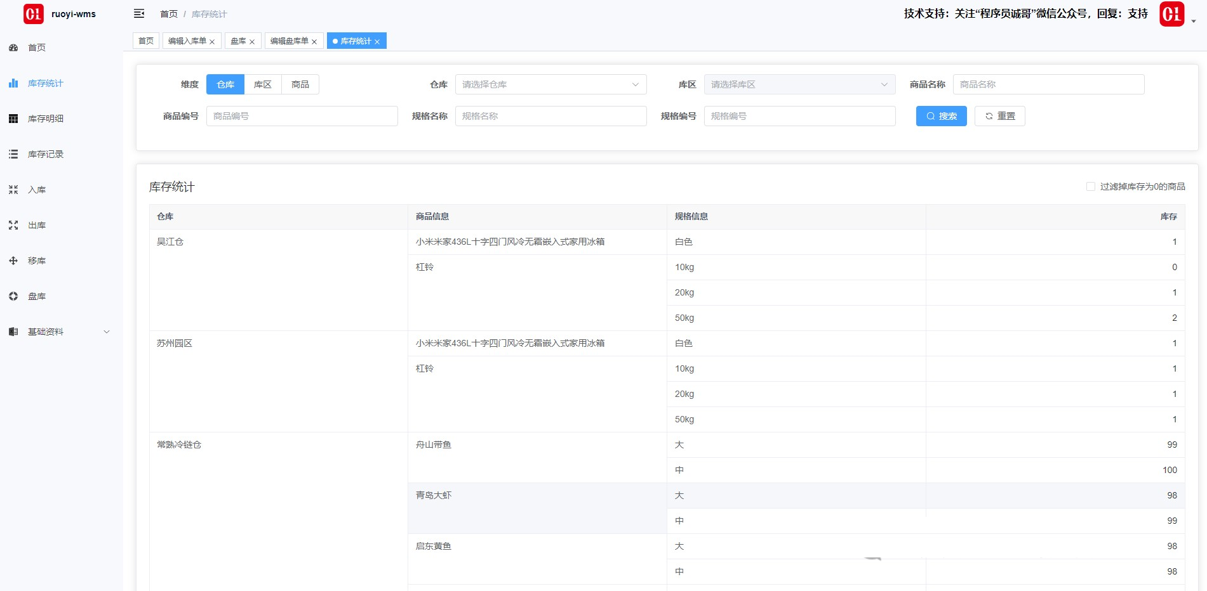Click the 重置 reset button
1207x591 pixels.
(999, 116)
